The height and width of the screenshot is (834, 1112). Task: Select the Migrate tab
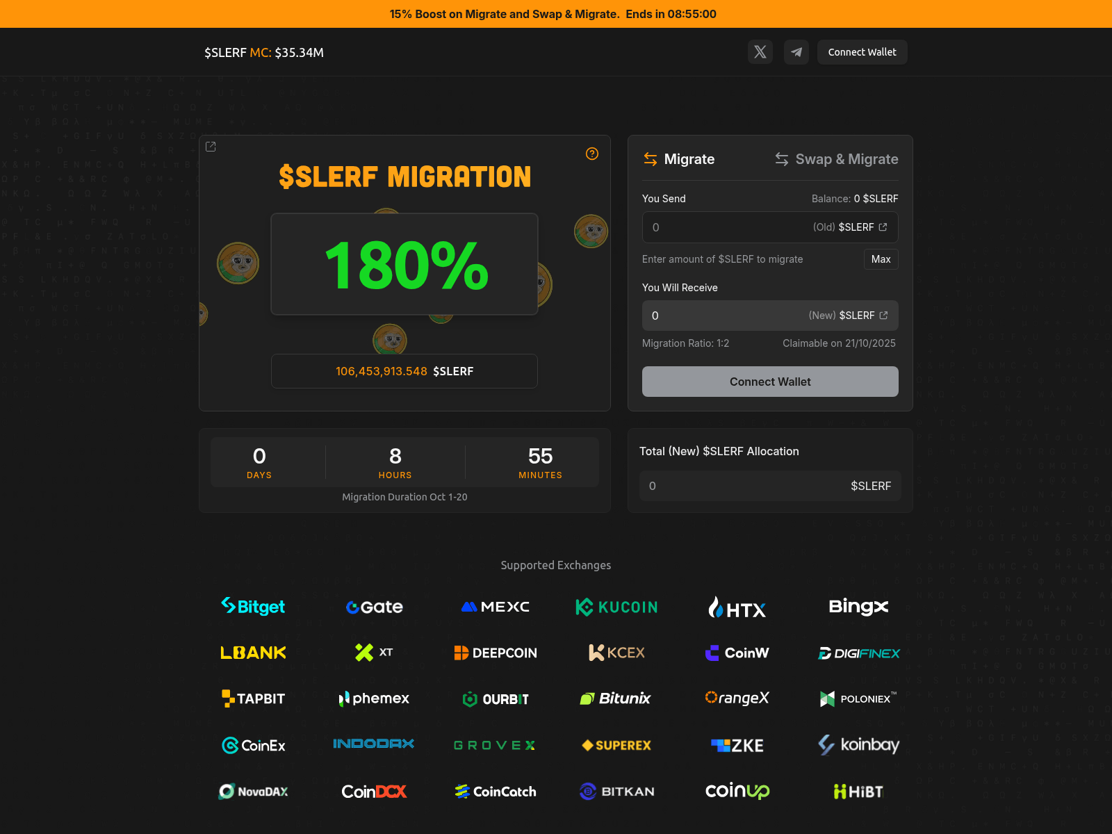pyautogui.click(x=679, y=159)
